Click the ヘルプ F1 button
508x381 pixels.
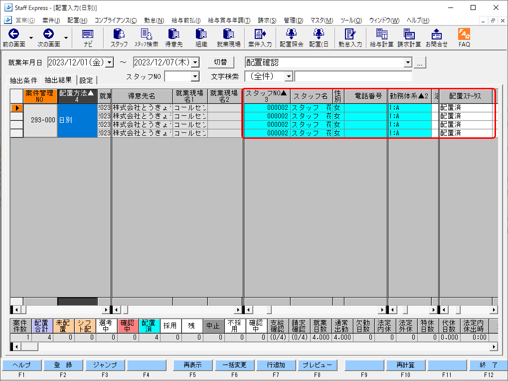point(22,365)
